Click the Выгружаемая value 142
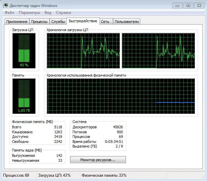 click(x=59, y=155)
